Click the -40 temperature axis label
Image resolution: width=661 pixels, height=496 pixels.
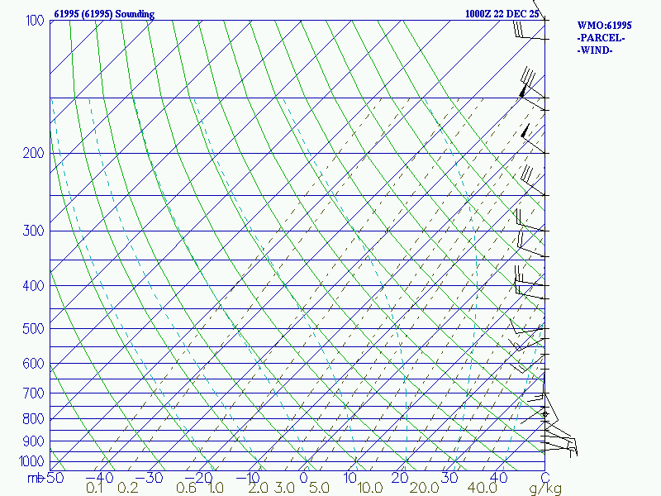click(99, 478)
